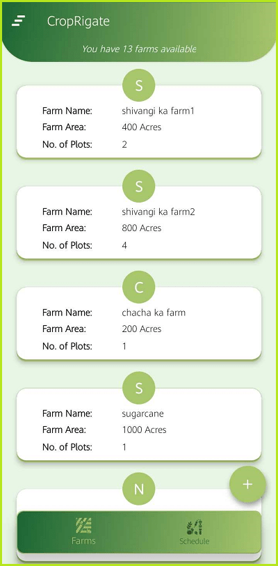This screenshot has height=566, width=278.
Task: Tap the S avatar of shivangi ka farm1
Action: (x=139, y=86)
